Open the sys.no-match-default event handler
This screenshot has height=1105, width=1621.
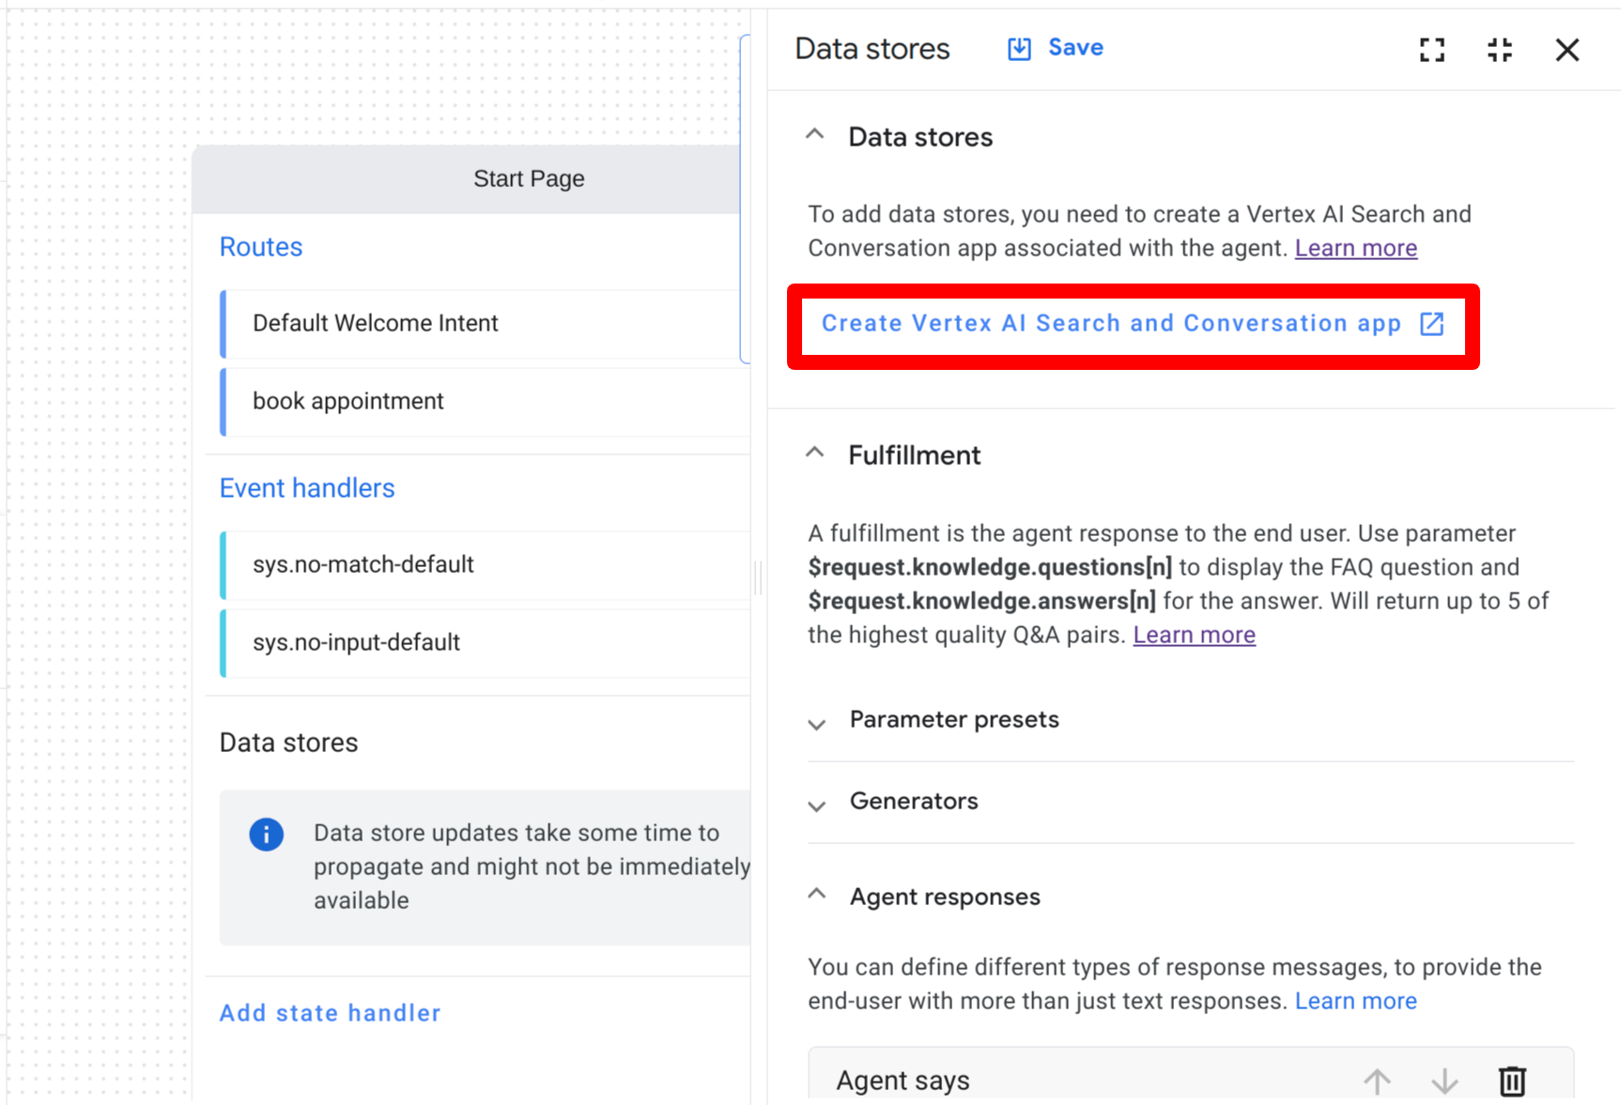(x=363, y=564)
